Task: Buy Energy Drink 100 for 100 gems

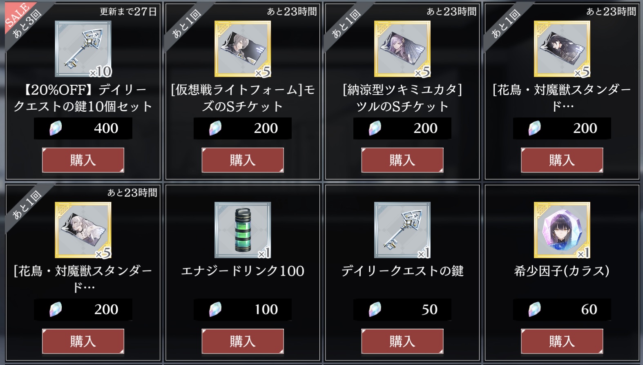Action: click(243, 341)
